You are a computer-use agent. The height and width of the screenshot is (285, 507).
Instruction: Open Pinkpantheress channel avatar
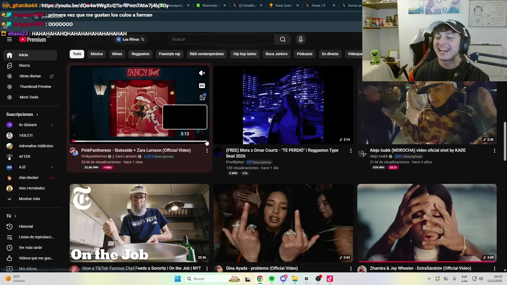(74, 152)
